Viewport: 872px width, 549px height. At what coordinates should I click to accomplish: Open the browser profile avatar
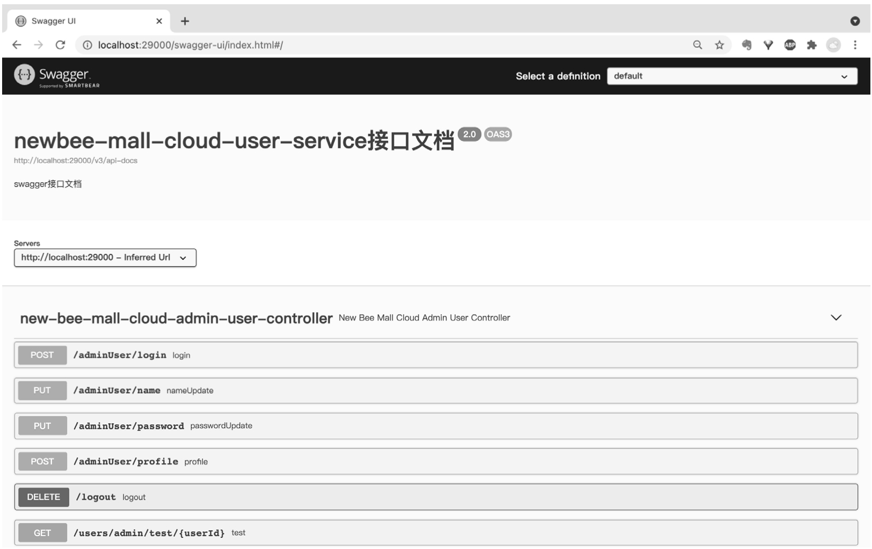(833, 45)
